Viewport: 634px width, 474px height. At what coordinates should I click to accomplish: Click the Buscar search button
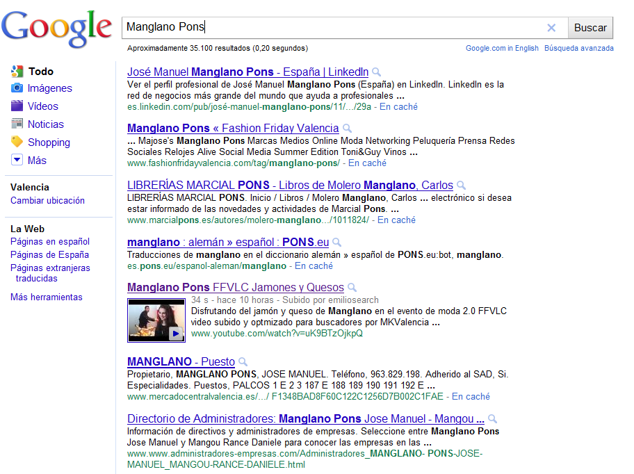(590, 28)
